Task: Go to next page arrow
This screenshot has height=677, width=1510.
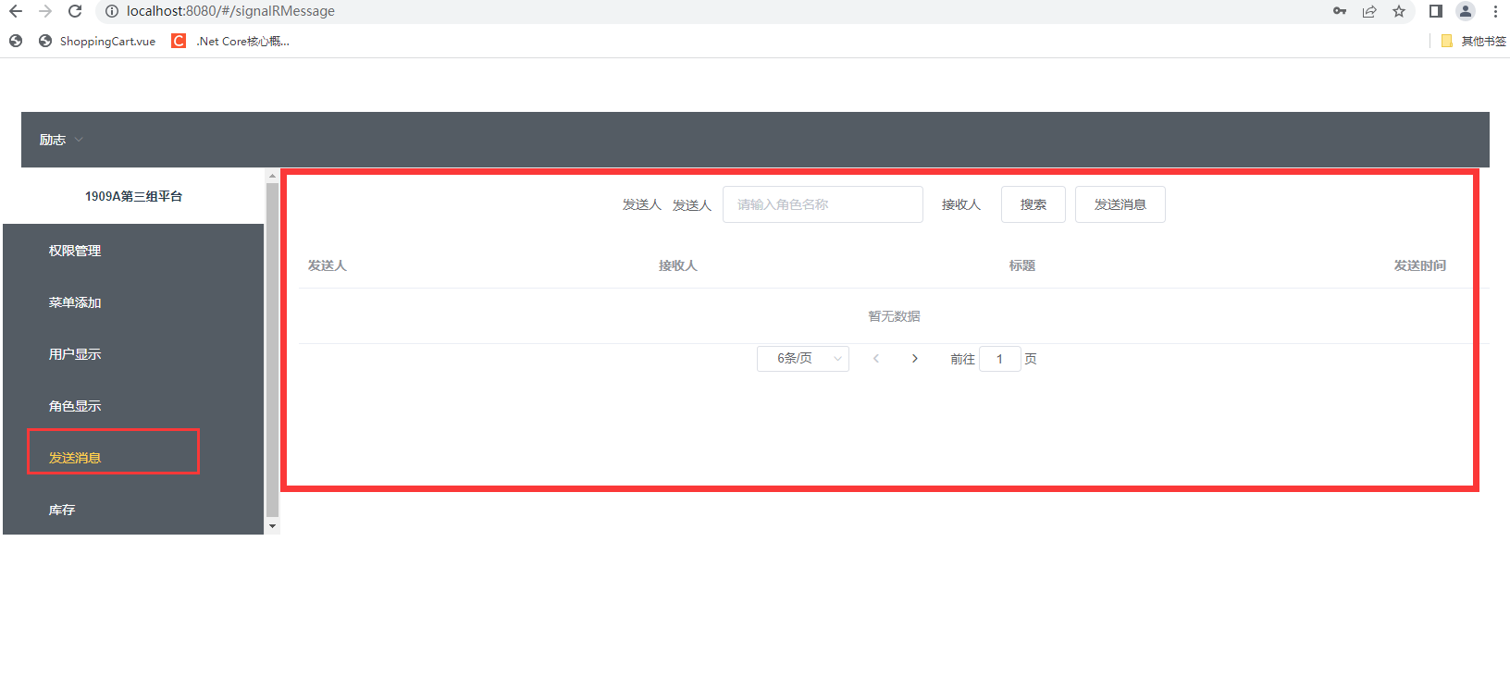Action: click(915, 359)
